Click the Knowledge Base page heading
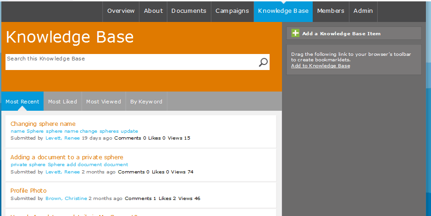This screenshot has width=431, height=216. [70, 37]
